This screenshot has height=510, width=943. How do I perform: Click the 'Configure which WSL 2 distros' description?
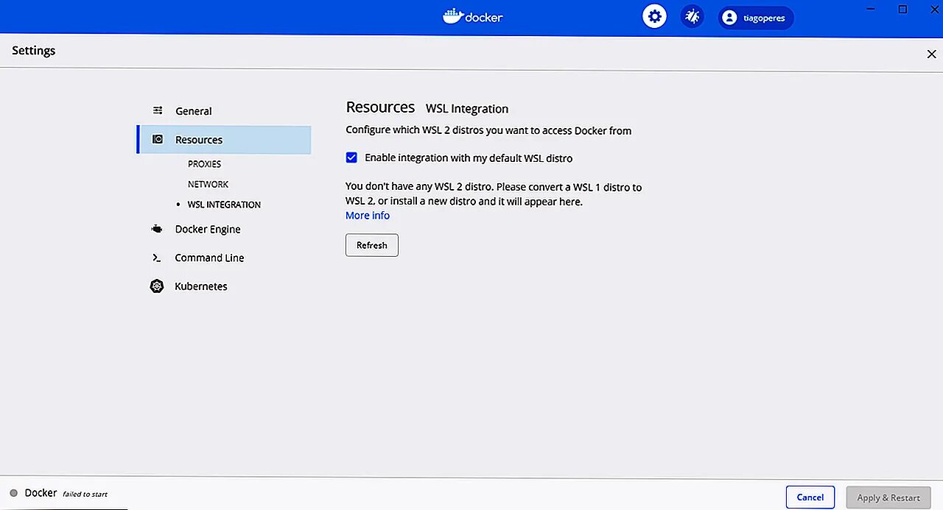(x=488, y=130)
